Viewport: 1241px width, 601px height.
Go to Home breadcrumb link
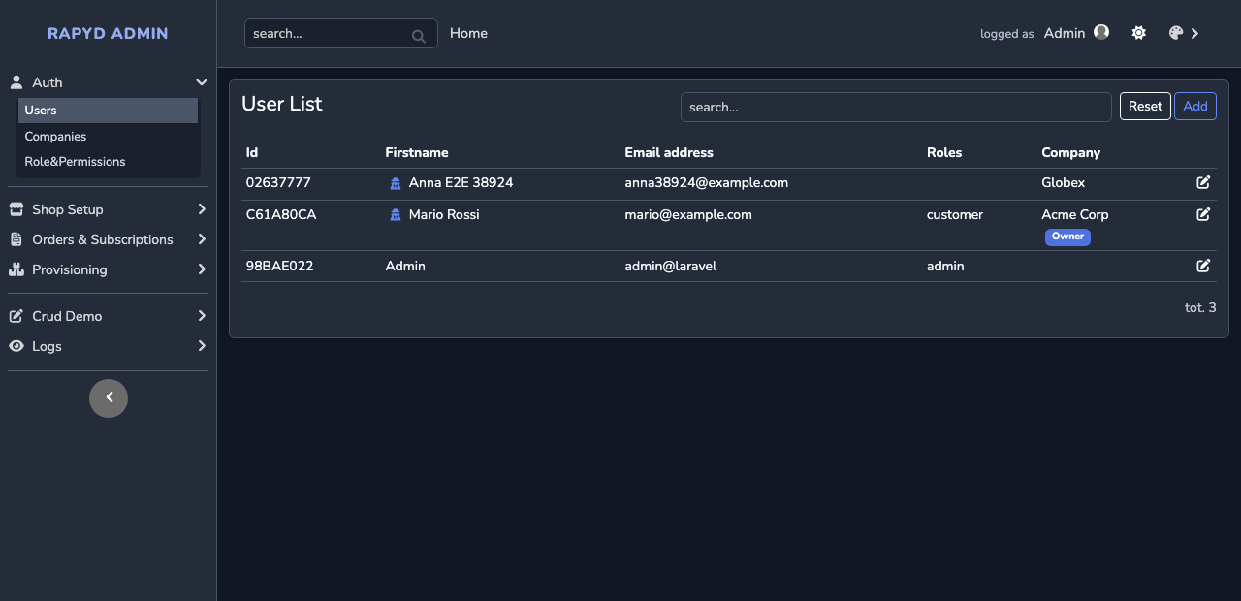point(468,33)
